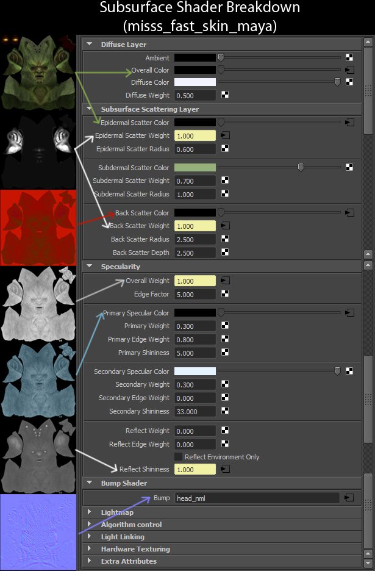Screen dimensions: 375x571
Task: Click the Diffuse Weight value field
Action: [195, 95]
